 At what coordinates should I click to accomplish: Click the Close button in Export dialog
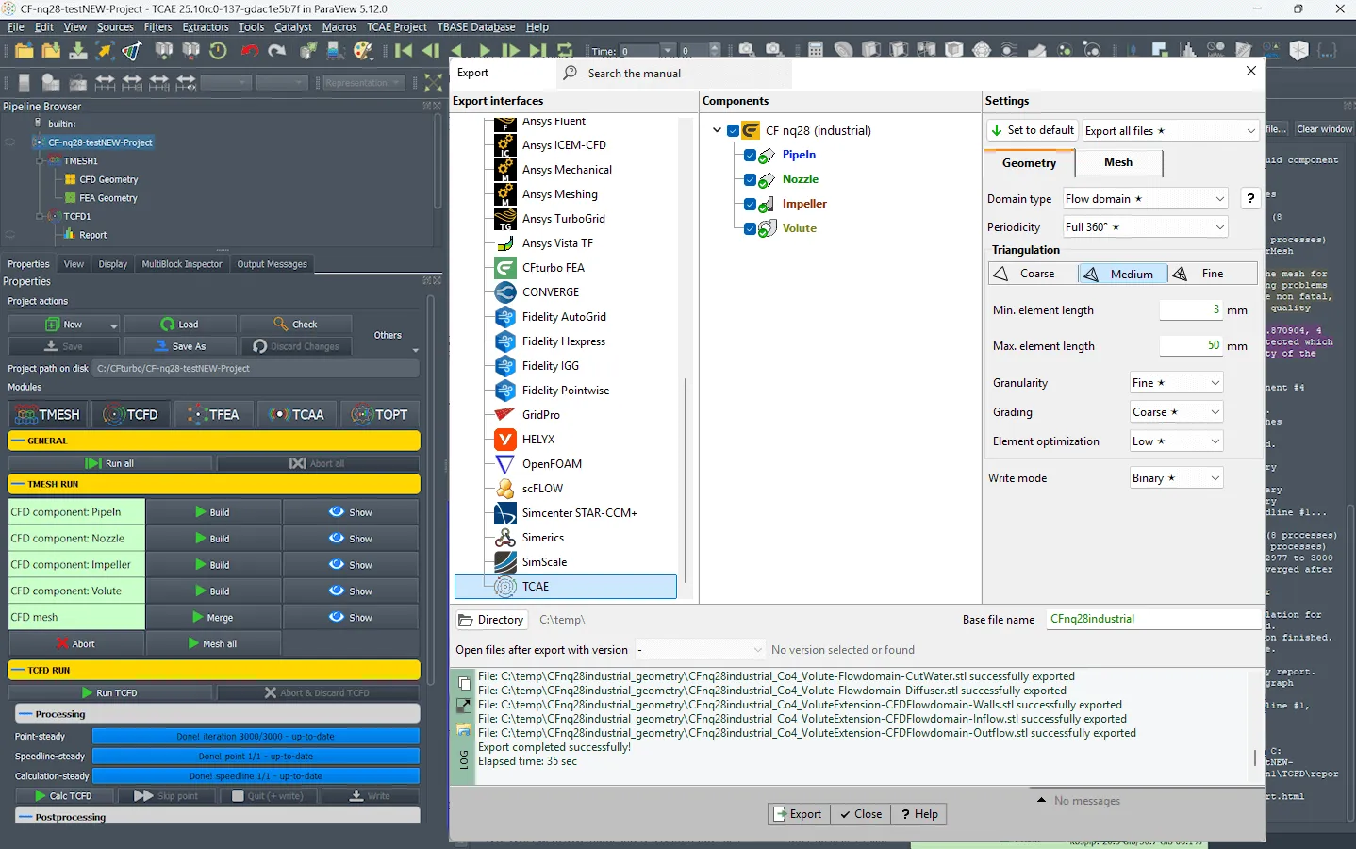pyautogui.click(x=861, y=814)
